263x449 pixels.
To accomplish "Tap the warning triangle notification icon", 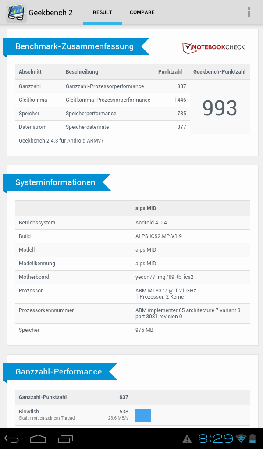I will (187, 438).
